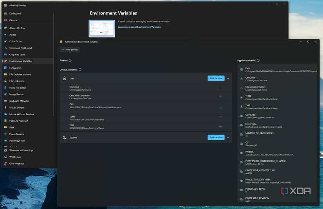The height and width of the screenshot is (209, 323).
Task: Click the Mouse utilities icon
Action: [5, 107]
